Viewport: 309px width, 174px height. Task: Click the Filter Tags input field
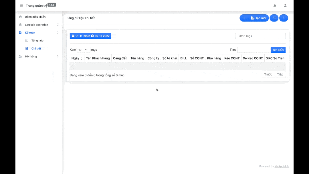tap(260, 36)
